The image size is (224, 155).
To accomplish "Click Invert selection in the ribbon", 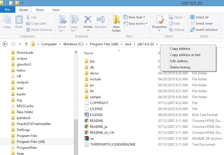I will 204,30.
